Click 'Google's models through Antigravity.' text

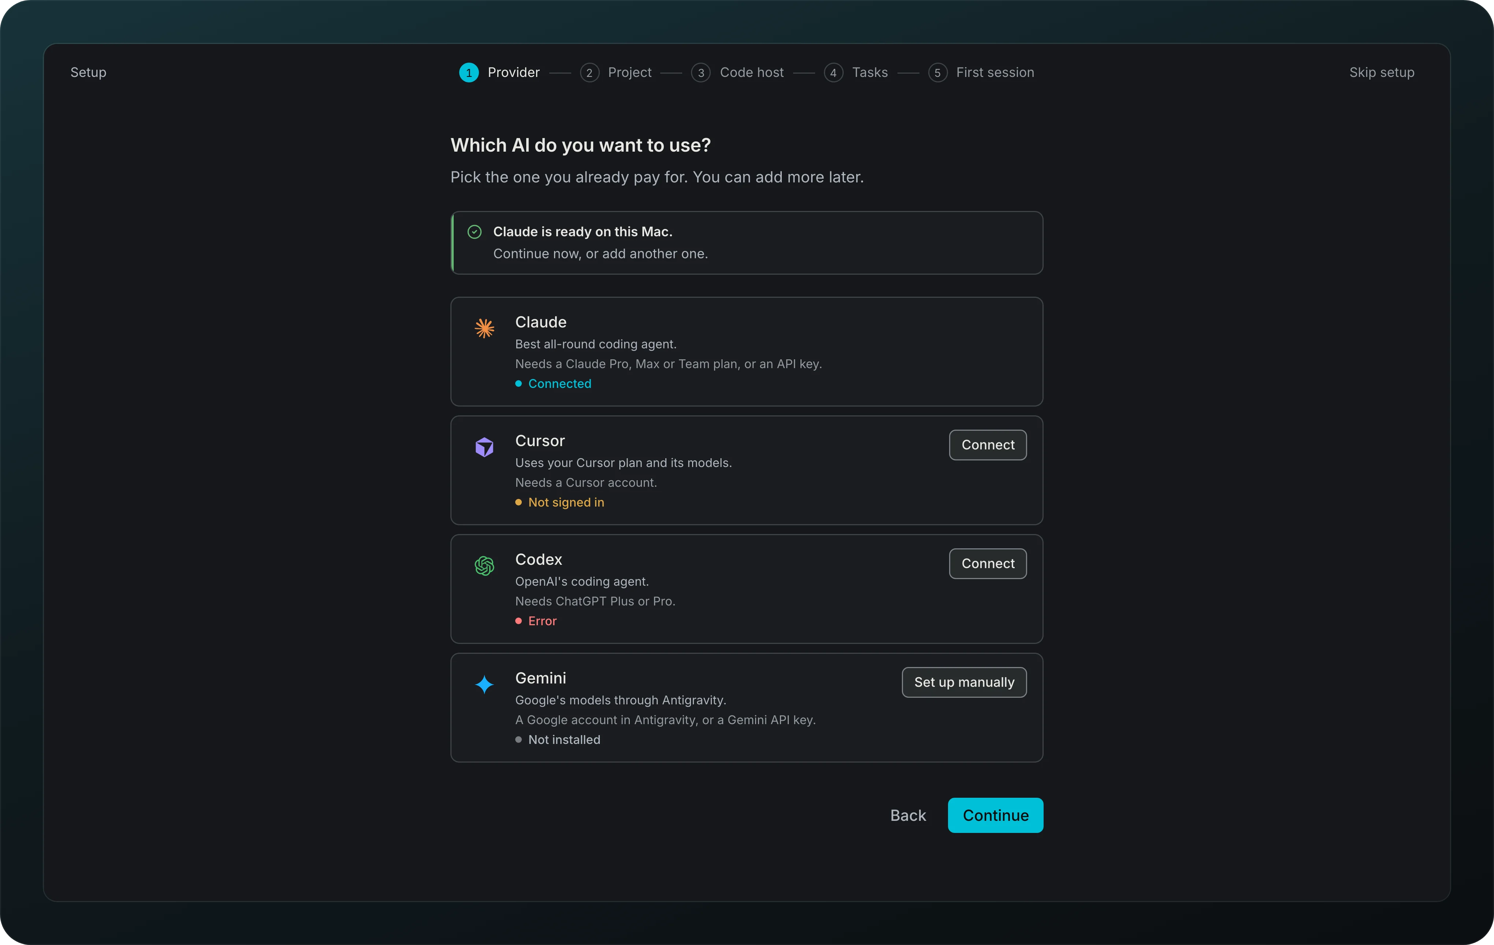620,700
